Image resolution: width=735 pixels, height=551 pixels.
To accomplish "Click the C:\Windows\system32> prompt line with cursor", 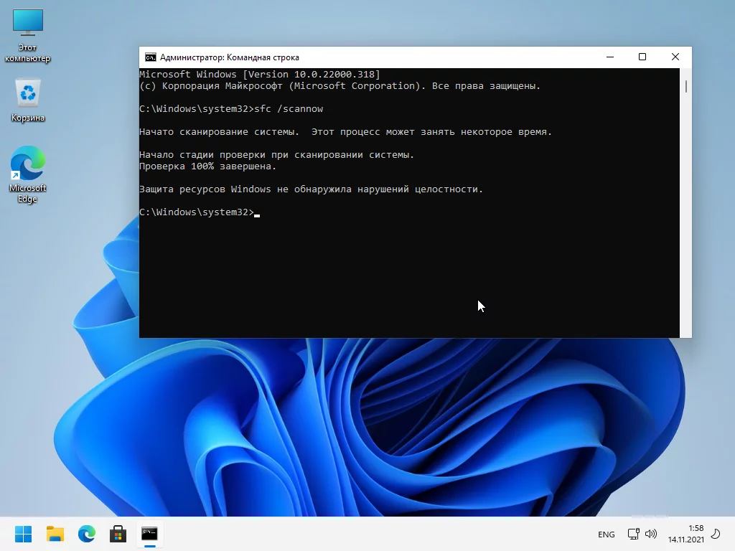I will click(197, 212).
